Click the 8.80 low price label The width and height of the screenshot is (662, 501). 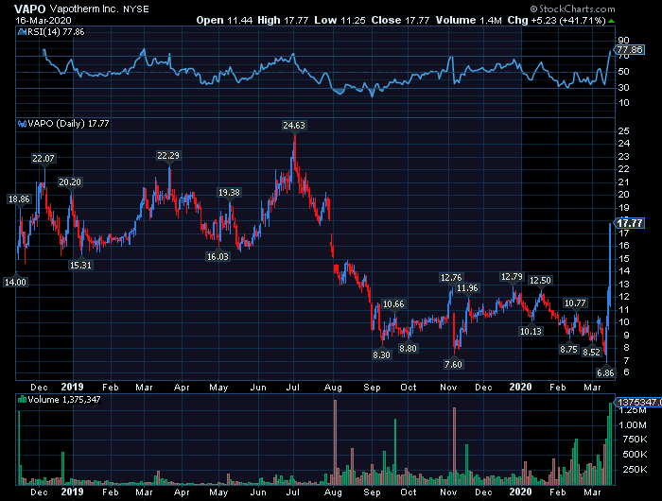click(408, 349)
